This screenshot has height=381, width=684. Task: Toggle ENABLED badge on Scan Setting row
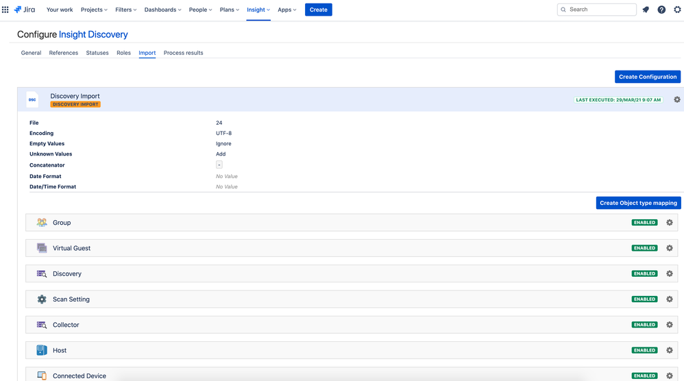click(644, 299)
